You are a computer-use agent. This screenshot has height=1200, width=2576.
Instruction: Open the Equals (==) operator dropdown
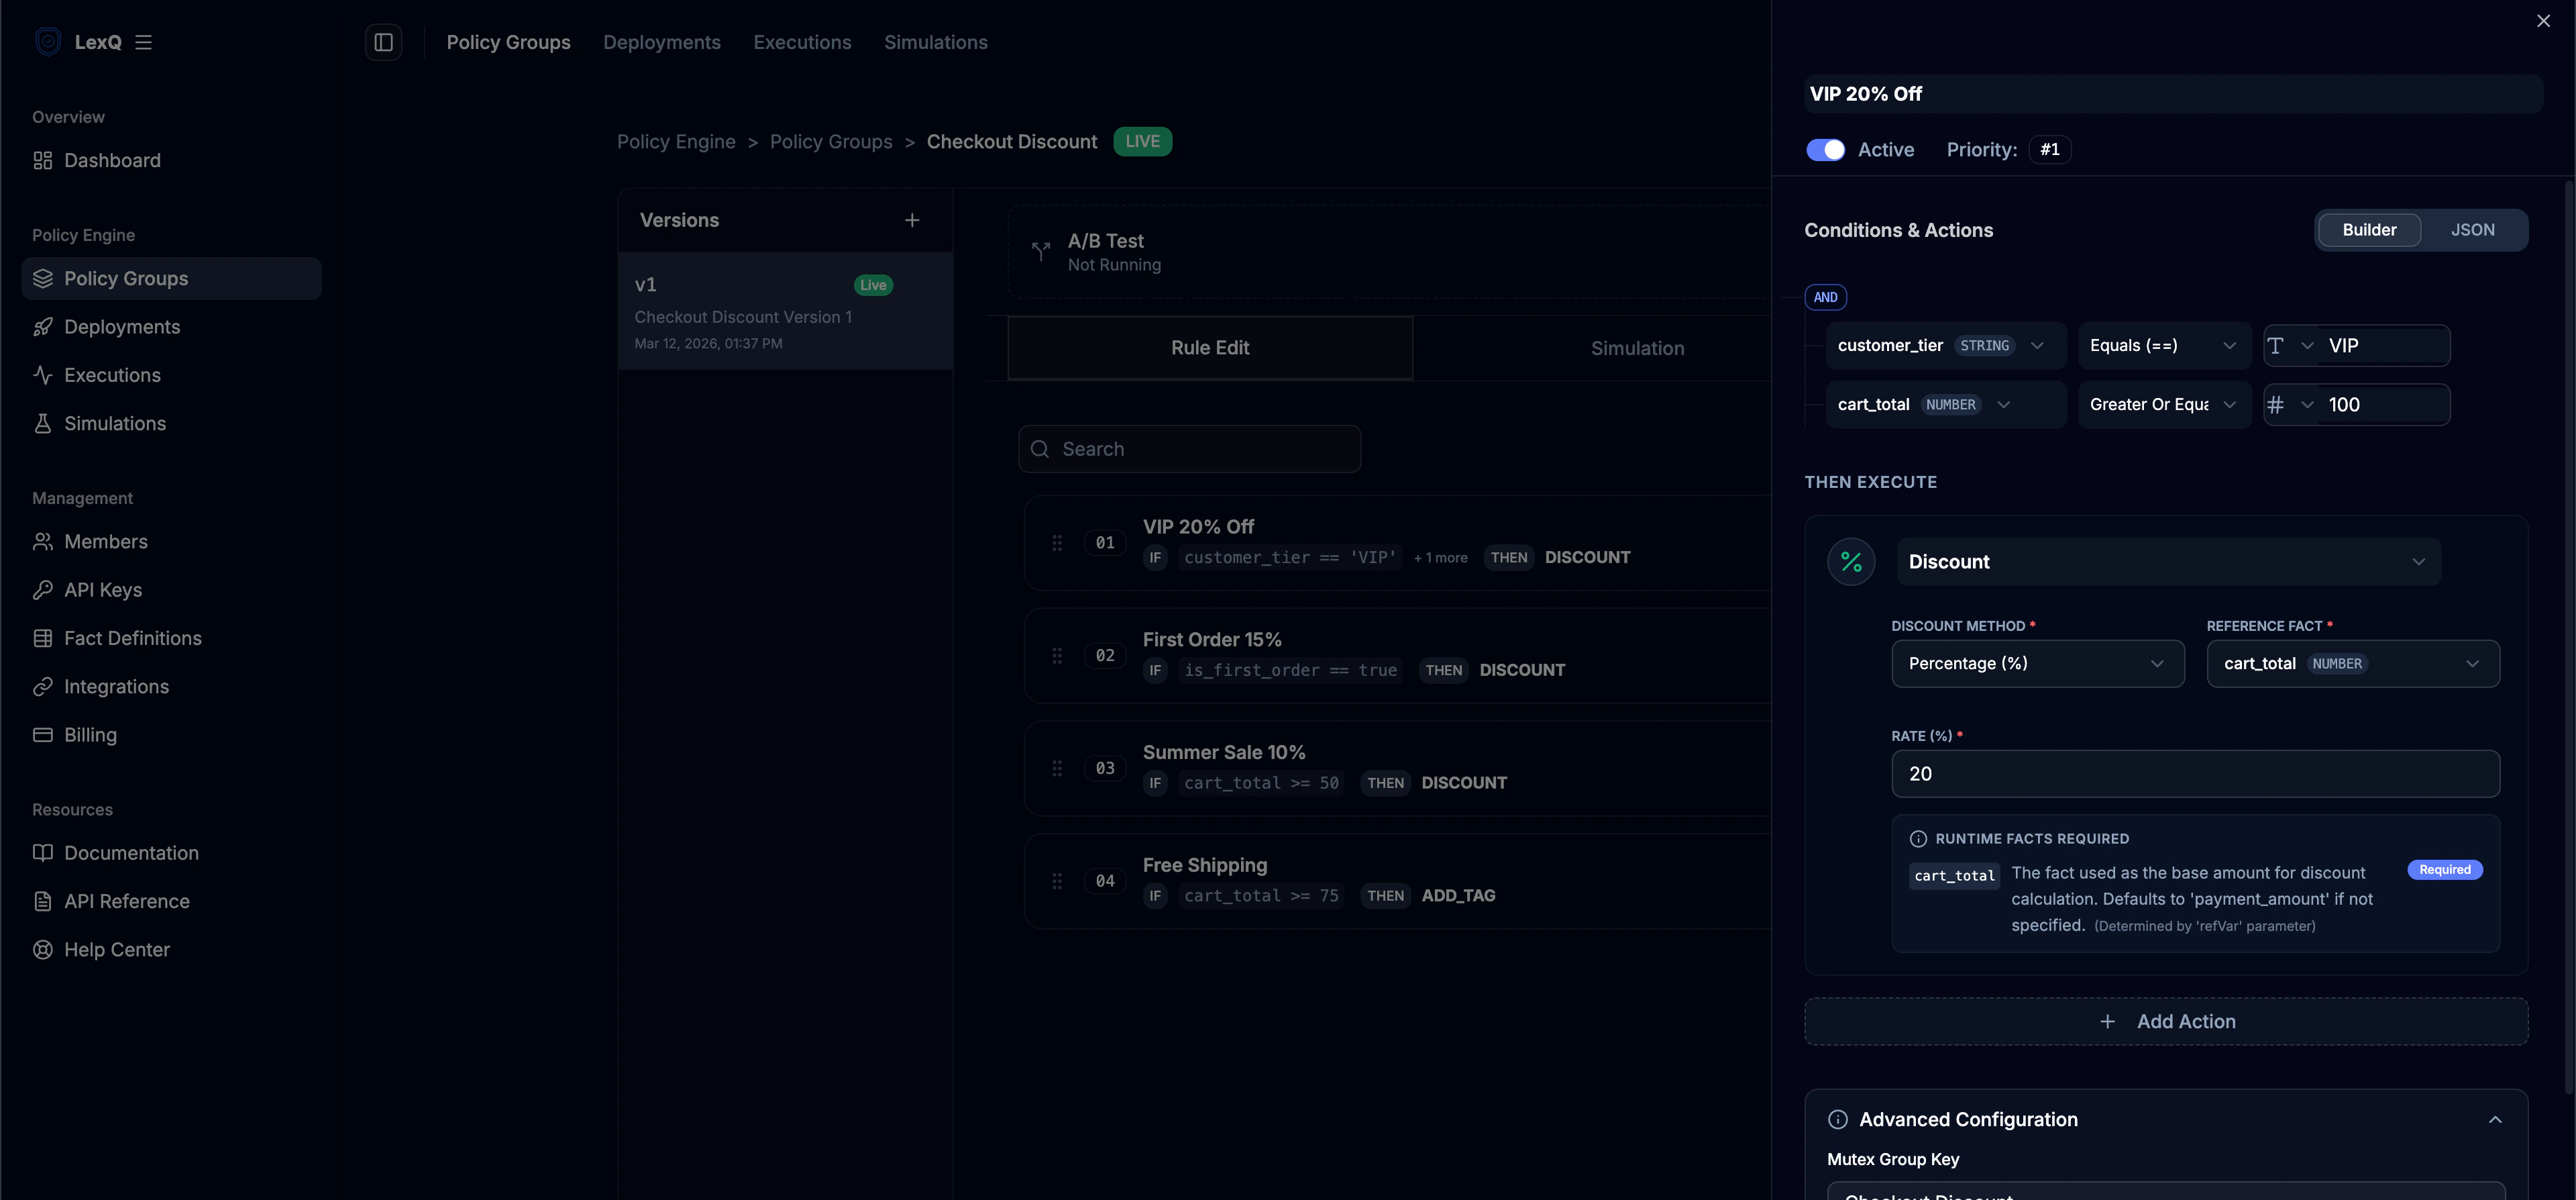point(2162,345)
